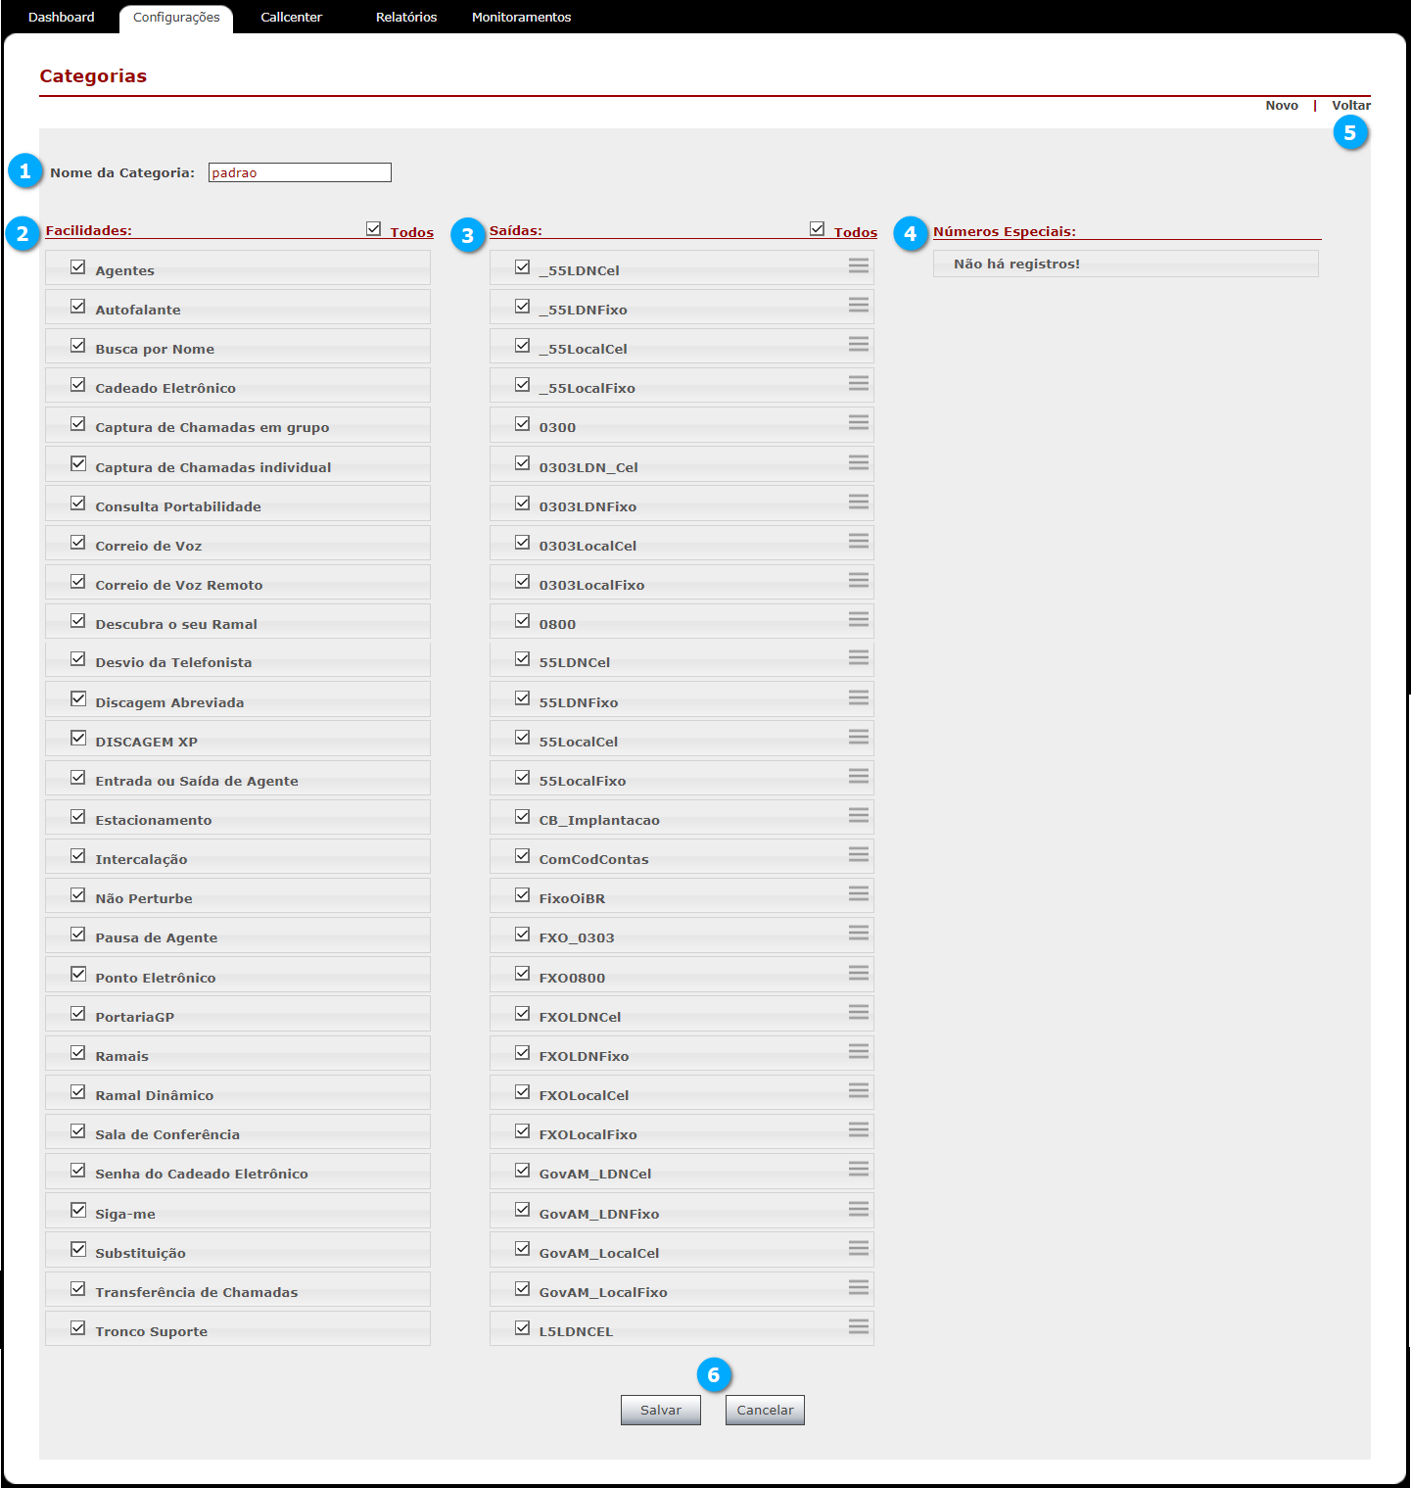
Task: Uncheck the Autofalante checkbox
Action: point(78,306)
